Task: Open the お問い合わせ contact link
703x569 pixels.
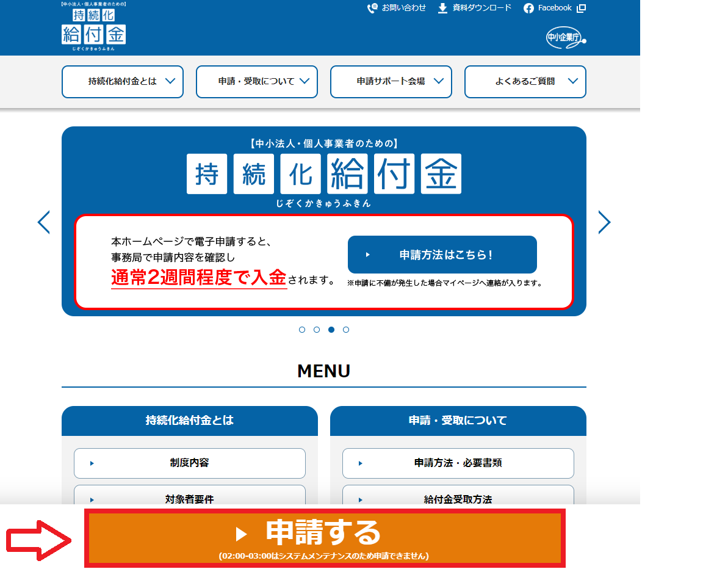Action: coord(396,8)
